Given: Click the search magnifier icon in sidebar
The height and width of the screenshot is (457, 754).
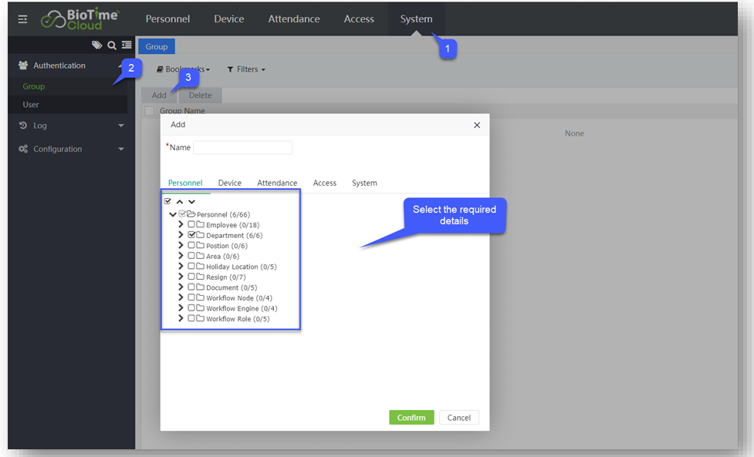Looking at the screenshot, I should tap(111, 45).
